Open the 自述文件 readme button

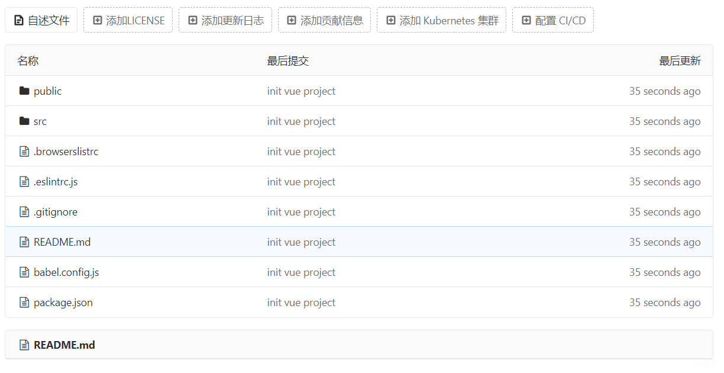click(x=41, y=21)
